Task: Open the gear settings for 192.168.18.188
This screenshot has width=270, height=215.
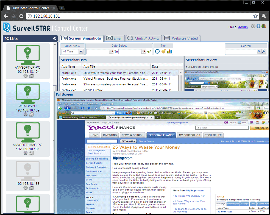Action: point(26,188)
